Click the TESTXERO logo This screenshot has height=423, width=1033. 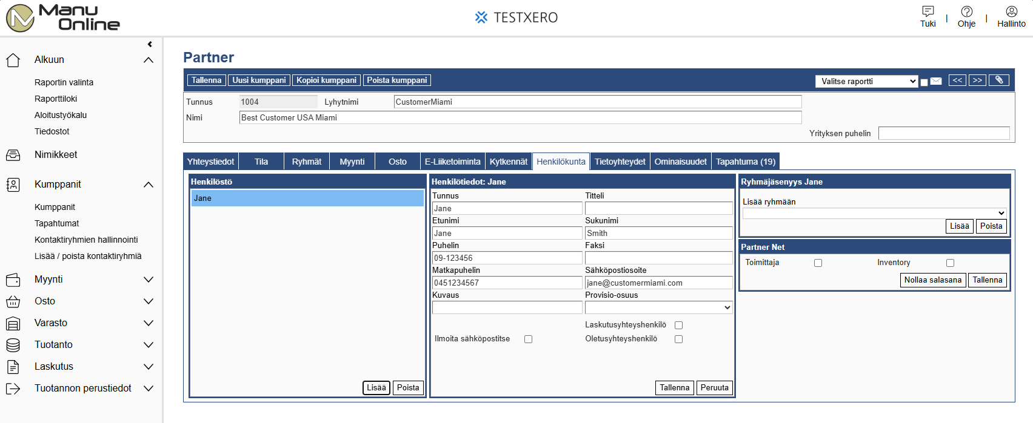(516, 18)
